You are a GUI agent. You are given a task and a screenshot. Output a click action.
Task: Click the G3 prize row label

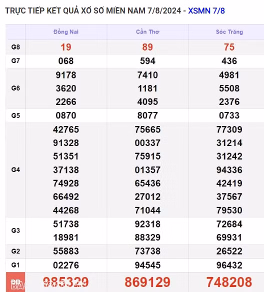click(x=15, y=230)
